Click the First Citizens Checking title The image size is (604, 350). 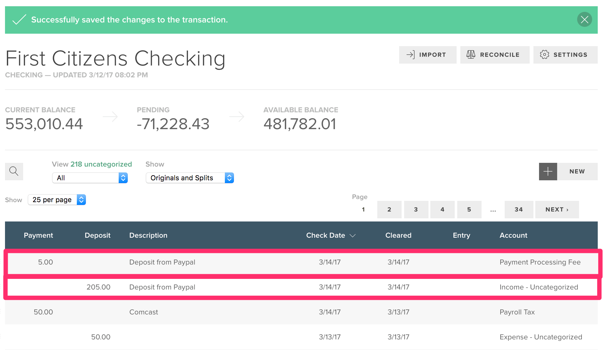pyautogui.click(x=115, y=58)
